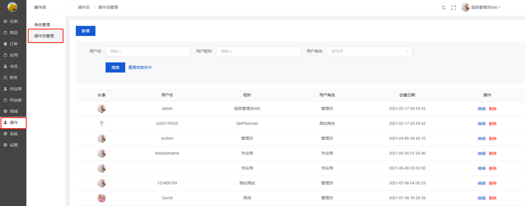Select 角色管理 in the submenu
This screenshot has height=206, width=525.
pos(42,25)
